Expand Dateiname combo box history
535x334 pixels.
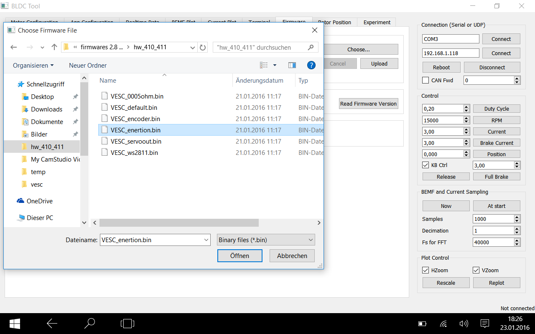206,240
